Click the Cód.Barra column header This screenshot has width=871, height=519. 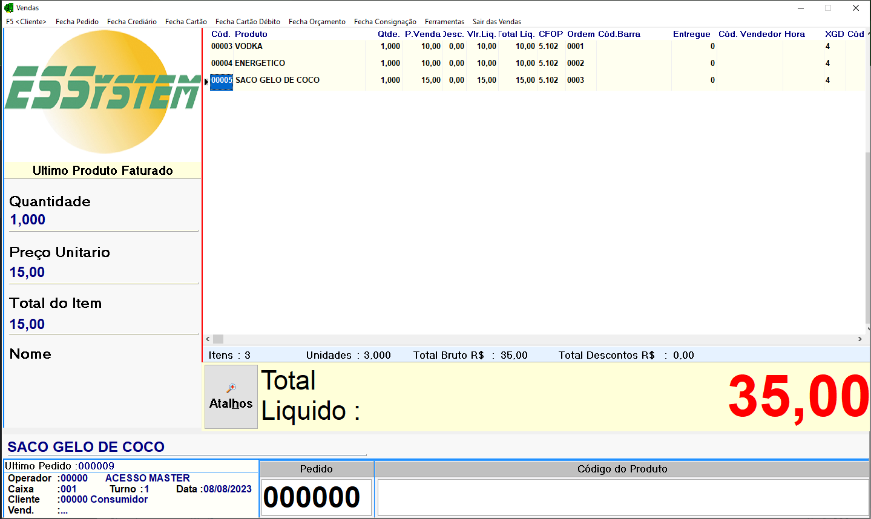619,34
